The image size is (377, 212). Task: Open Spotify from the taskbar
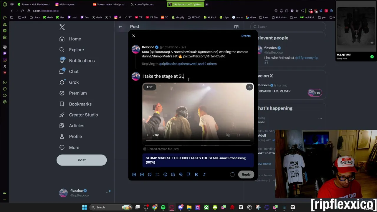point(163,207)
